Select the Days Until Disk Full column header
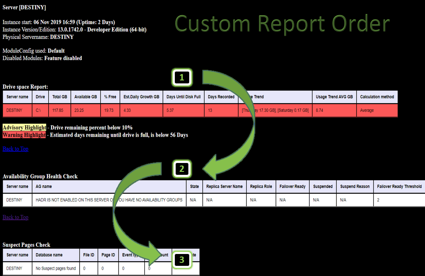Image resolution: width=425 pixels, height=276 pixels. (x=183, y=97)
